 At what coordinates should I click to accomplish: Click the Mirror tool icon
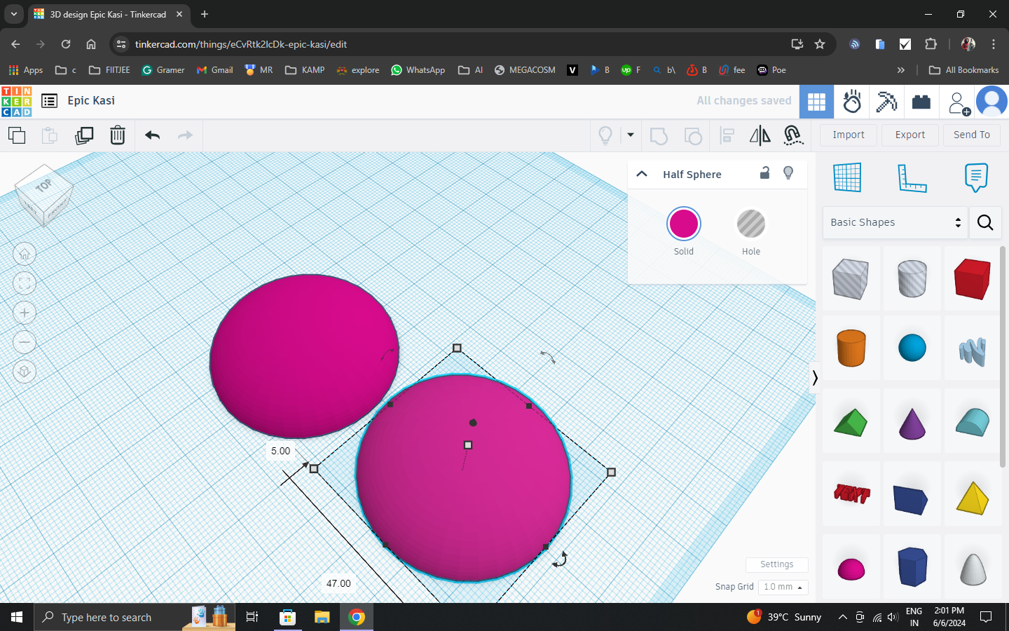click(760, 135)
